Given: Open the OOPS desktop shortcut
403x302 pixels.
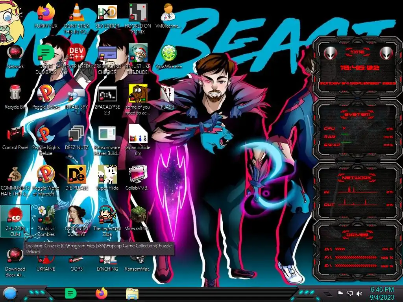Looking at the screenshot, I should [77, 263].
